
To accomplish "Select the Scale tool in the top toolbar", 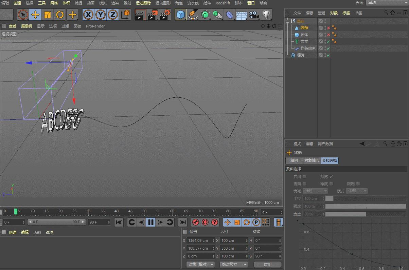I will pos(48,15).
